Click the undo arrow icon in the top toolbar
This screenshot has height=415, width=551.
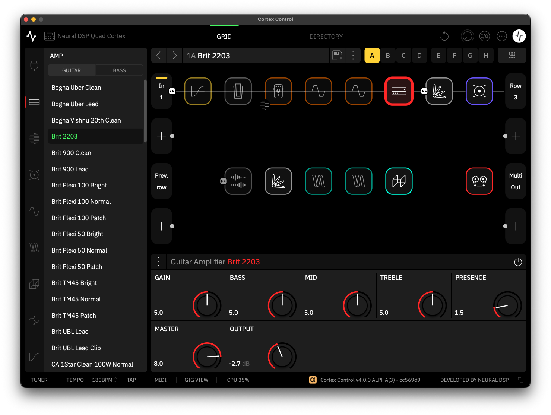click(444, 36)
